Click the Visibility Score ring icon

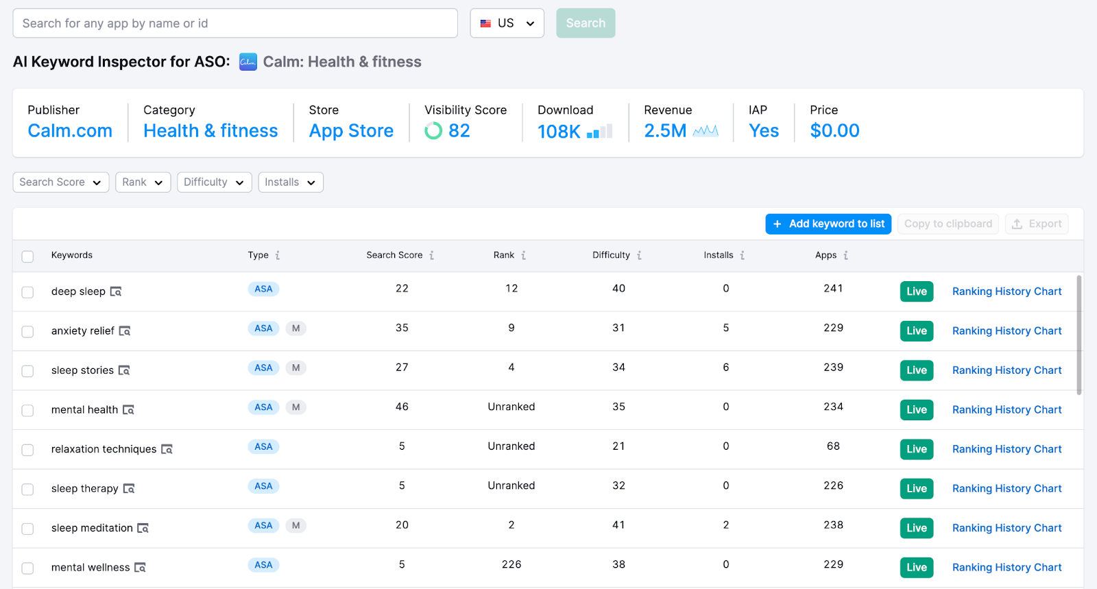click(433, 131)
